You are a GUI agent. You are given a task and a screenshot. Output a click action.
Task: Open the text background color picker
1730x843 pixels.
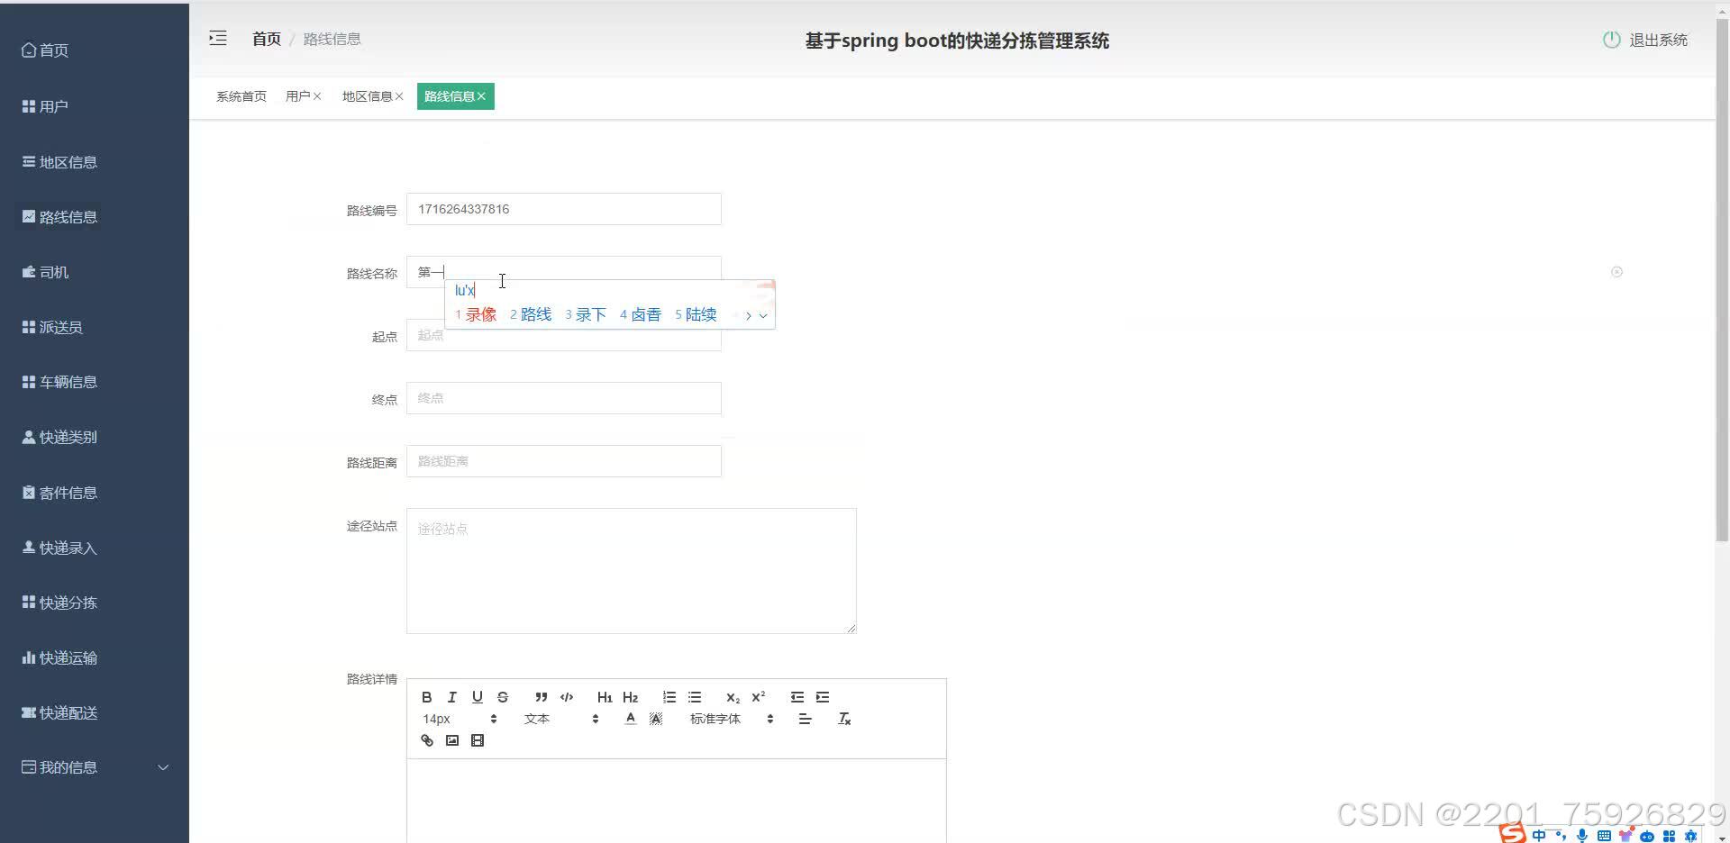656,719
